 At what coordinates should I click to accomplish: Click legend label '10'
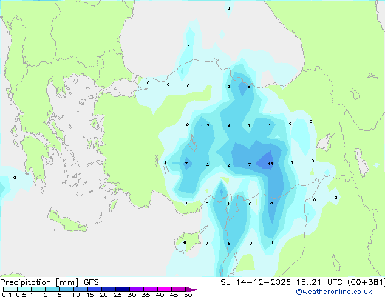[76, 295]
